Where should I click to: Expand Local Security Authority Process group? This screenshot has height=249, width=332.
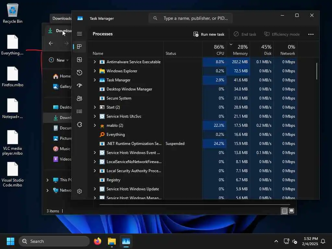point(95,171)
